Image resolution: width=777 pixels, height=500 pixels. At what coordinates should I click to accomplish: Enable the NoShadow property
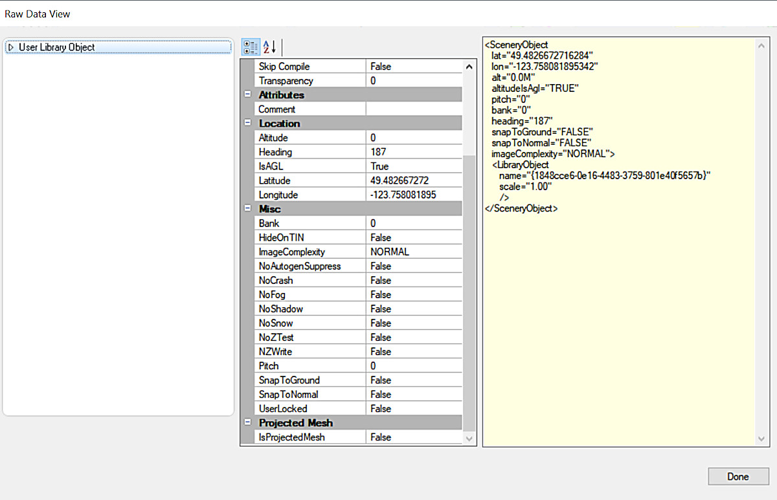(x=414, y=309)
